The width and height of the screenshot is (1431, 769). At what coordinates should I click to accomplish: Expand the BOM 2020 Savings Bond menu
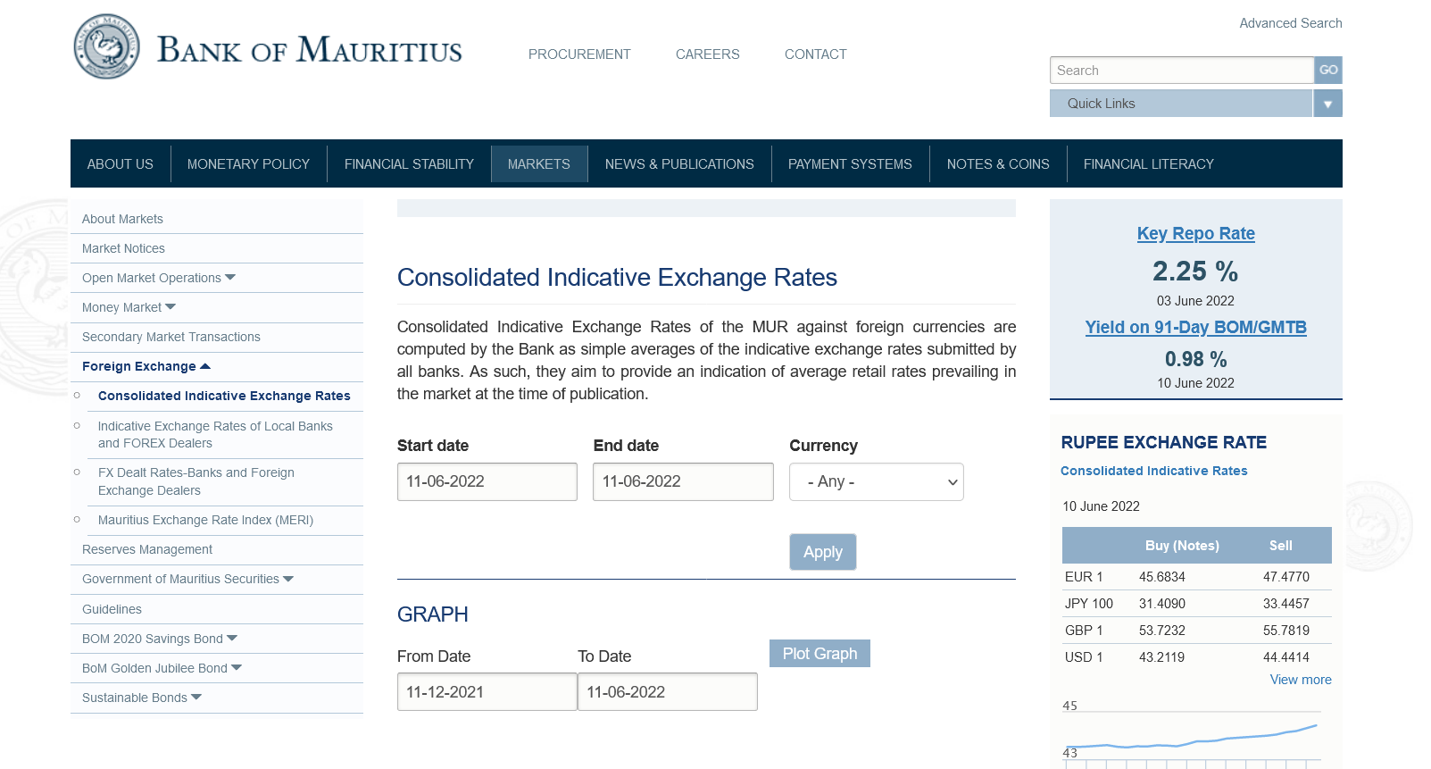[x=232, y=639]
